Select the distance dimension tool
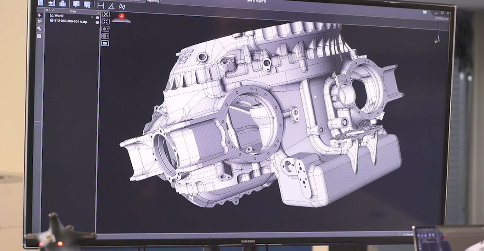This screenshot has height=251, width=484. coord(101,5)
